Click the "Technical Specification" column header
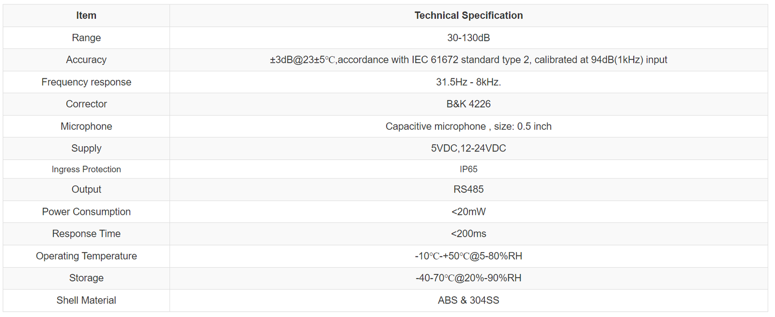This screenshot has width=775, height=317. pyautogui.click(x=468, y=15)
